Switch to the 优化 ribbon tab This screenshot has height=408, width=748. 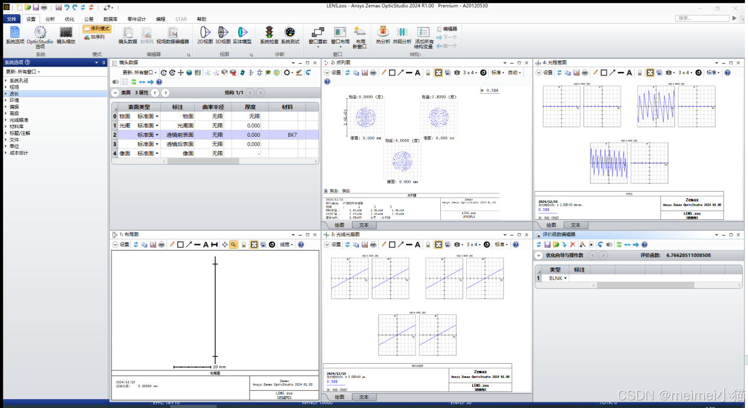point(69,19)
